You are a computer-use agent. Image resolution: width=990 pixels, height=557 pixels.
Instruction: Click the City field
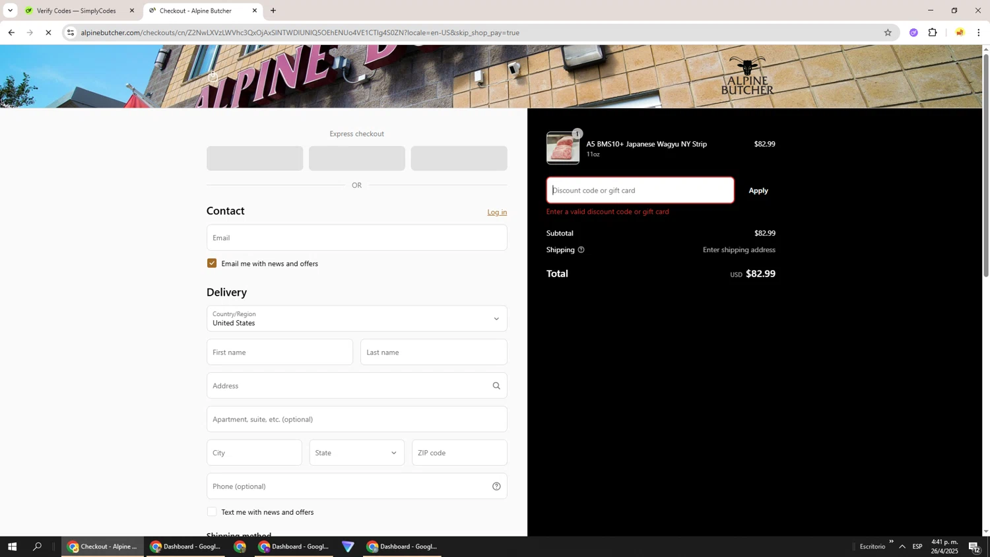click(254, 453)
